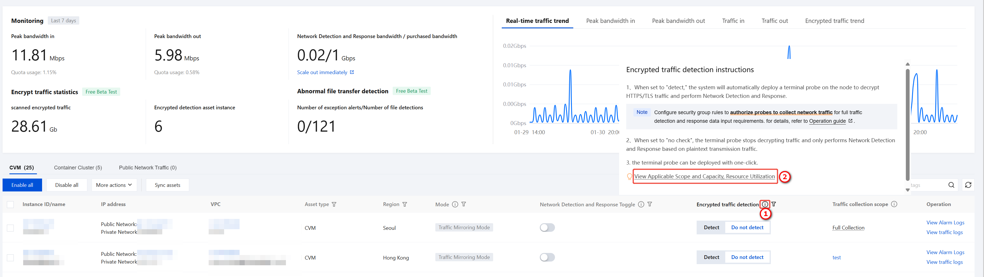
Task: Switch to Container Cluster (5) tab
Action: (x=78, y=168)
